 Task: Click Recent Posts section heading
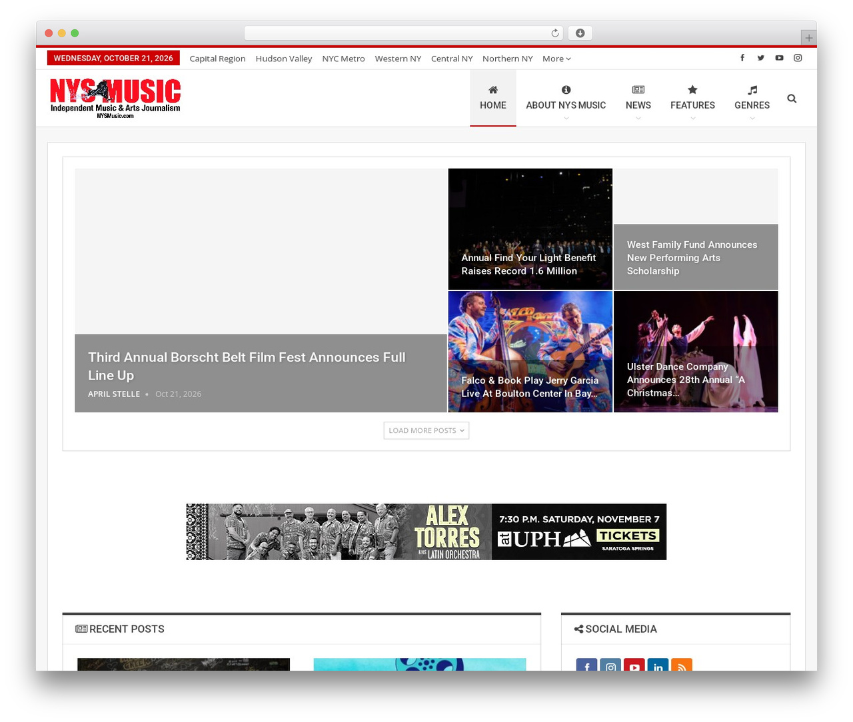120,629
